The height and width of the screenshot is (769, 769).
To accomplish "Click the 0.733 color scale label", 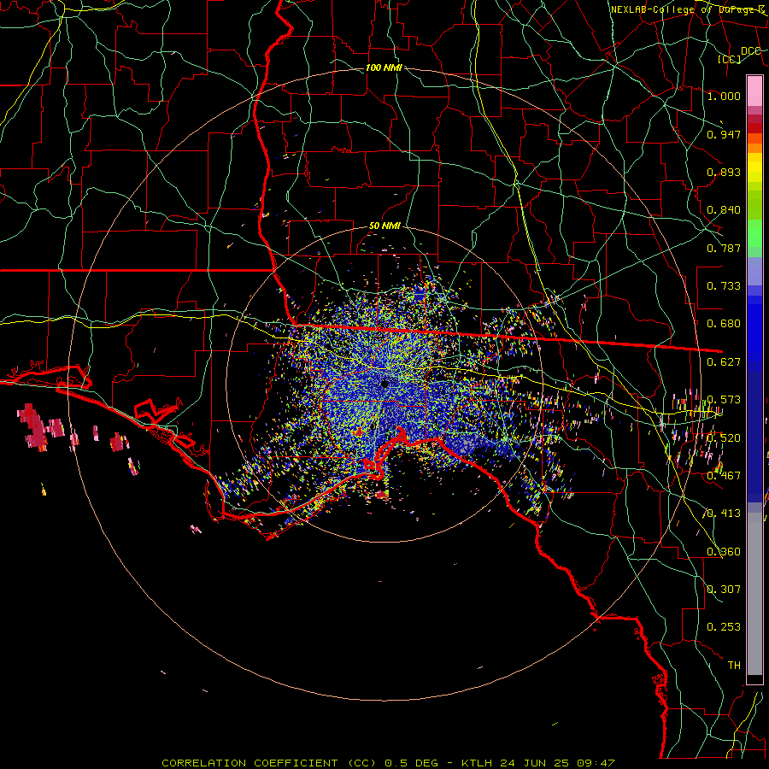I will coord(724,286).
